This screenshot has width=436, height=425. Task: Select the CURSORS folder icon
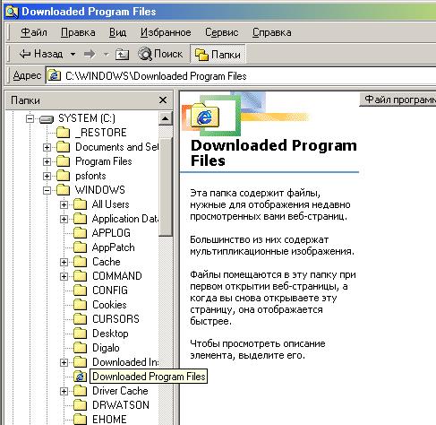tap(80, 319)
